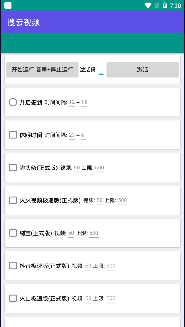The image size is (185, 327).
Task: Tap the 搜云视频 title in app bar
Action: click(23, 22)
